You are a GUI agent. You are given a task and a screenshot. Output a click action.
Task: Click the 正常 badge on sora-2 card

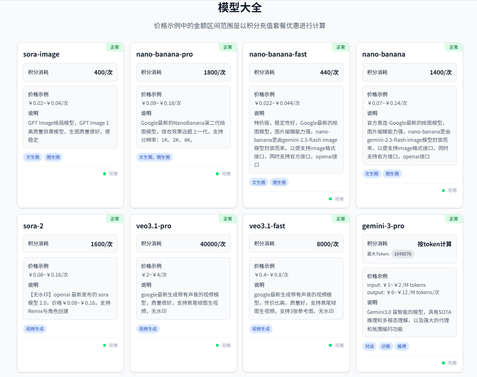[115, 219]
